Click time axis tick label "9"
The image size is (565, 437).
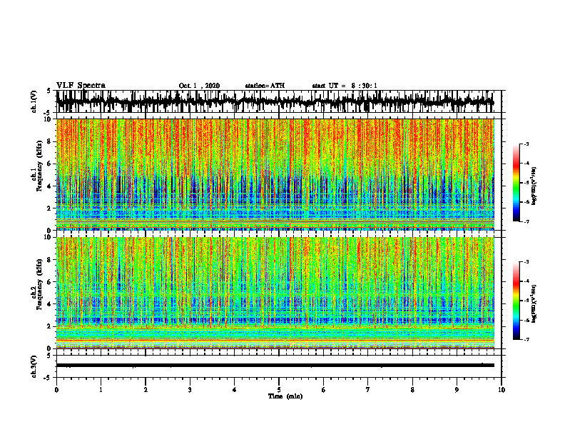[x=457, y=390]
